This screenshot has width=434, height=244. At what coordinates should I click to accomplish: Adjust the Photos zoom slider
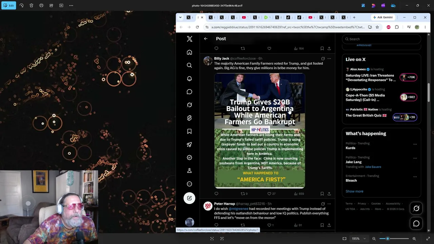click(395, 239)
